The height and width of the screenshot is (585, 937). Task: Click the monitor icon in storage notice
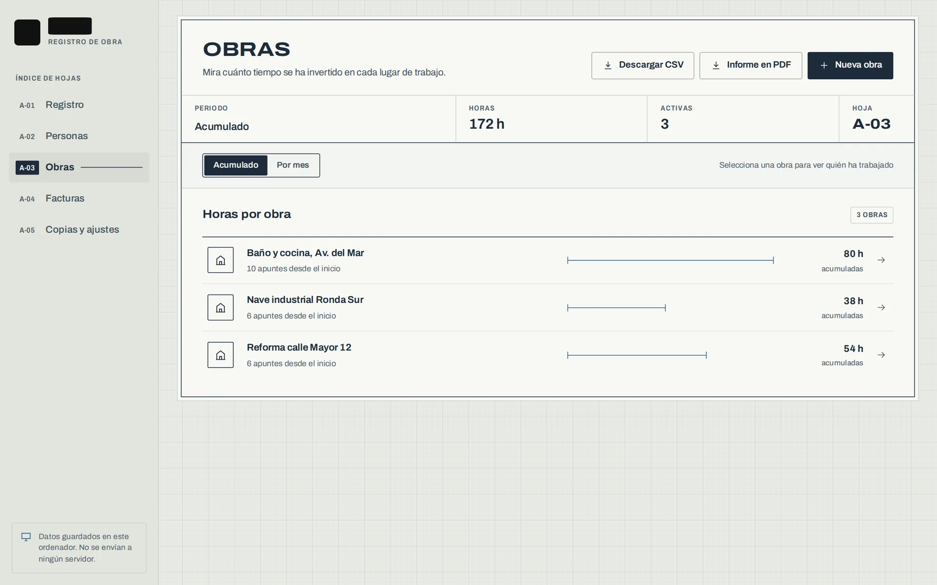pos(26,537)
